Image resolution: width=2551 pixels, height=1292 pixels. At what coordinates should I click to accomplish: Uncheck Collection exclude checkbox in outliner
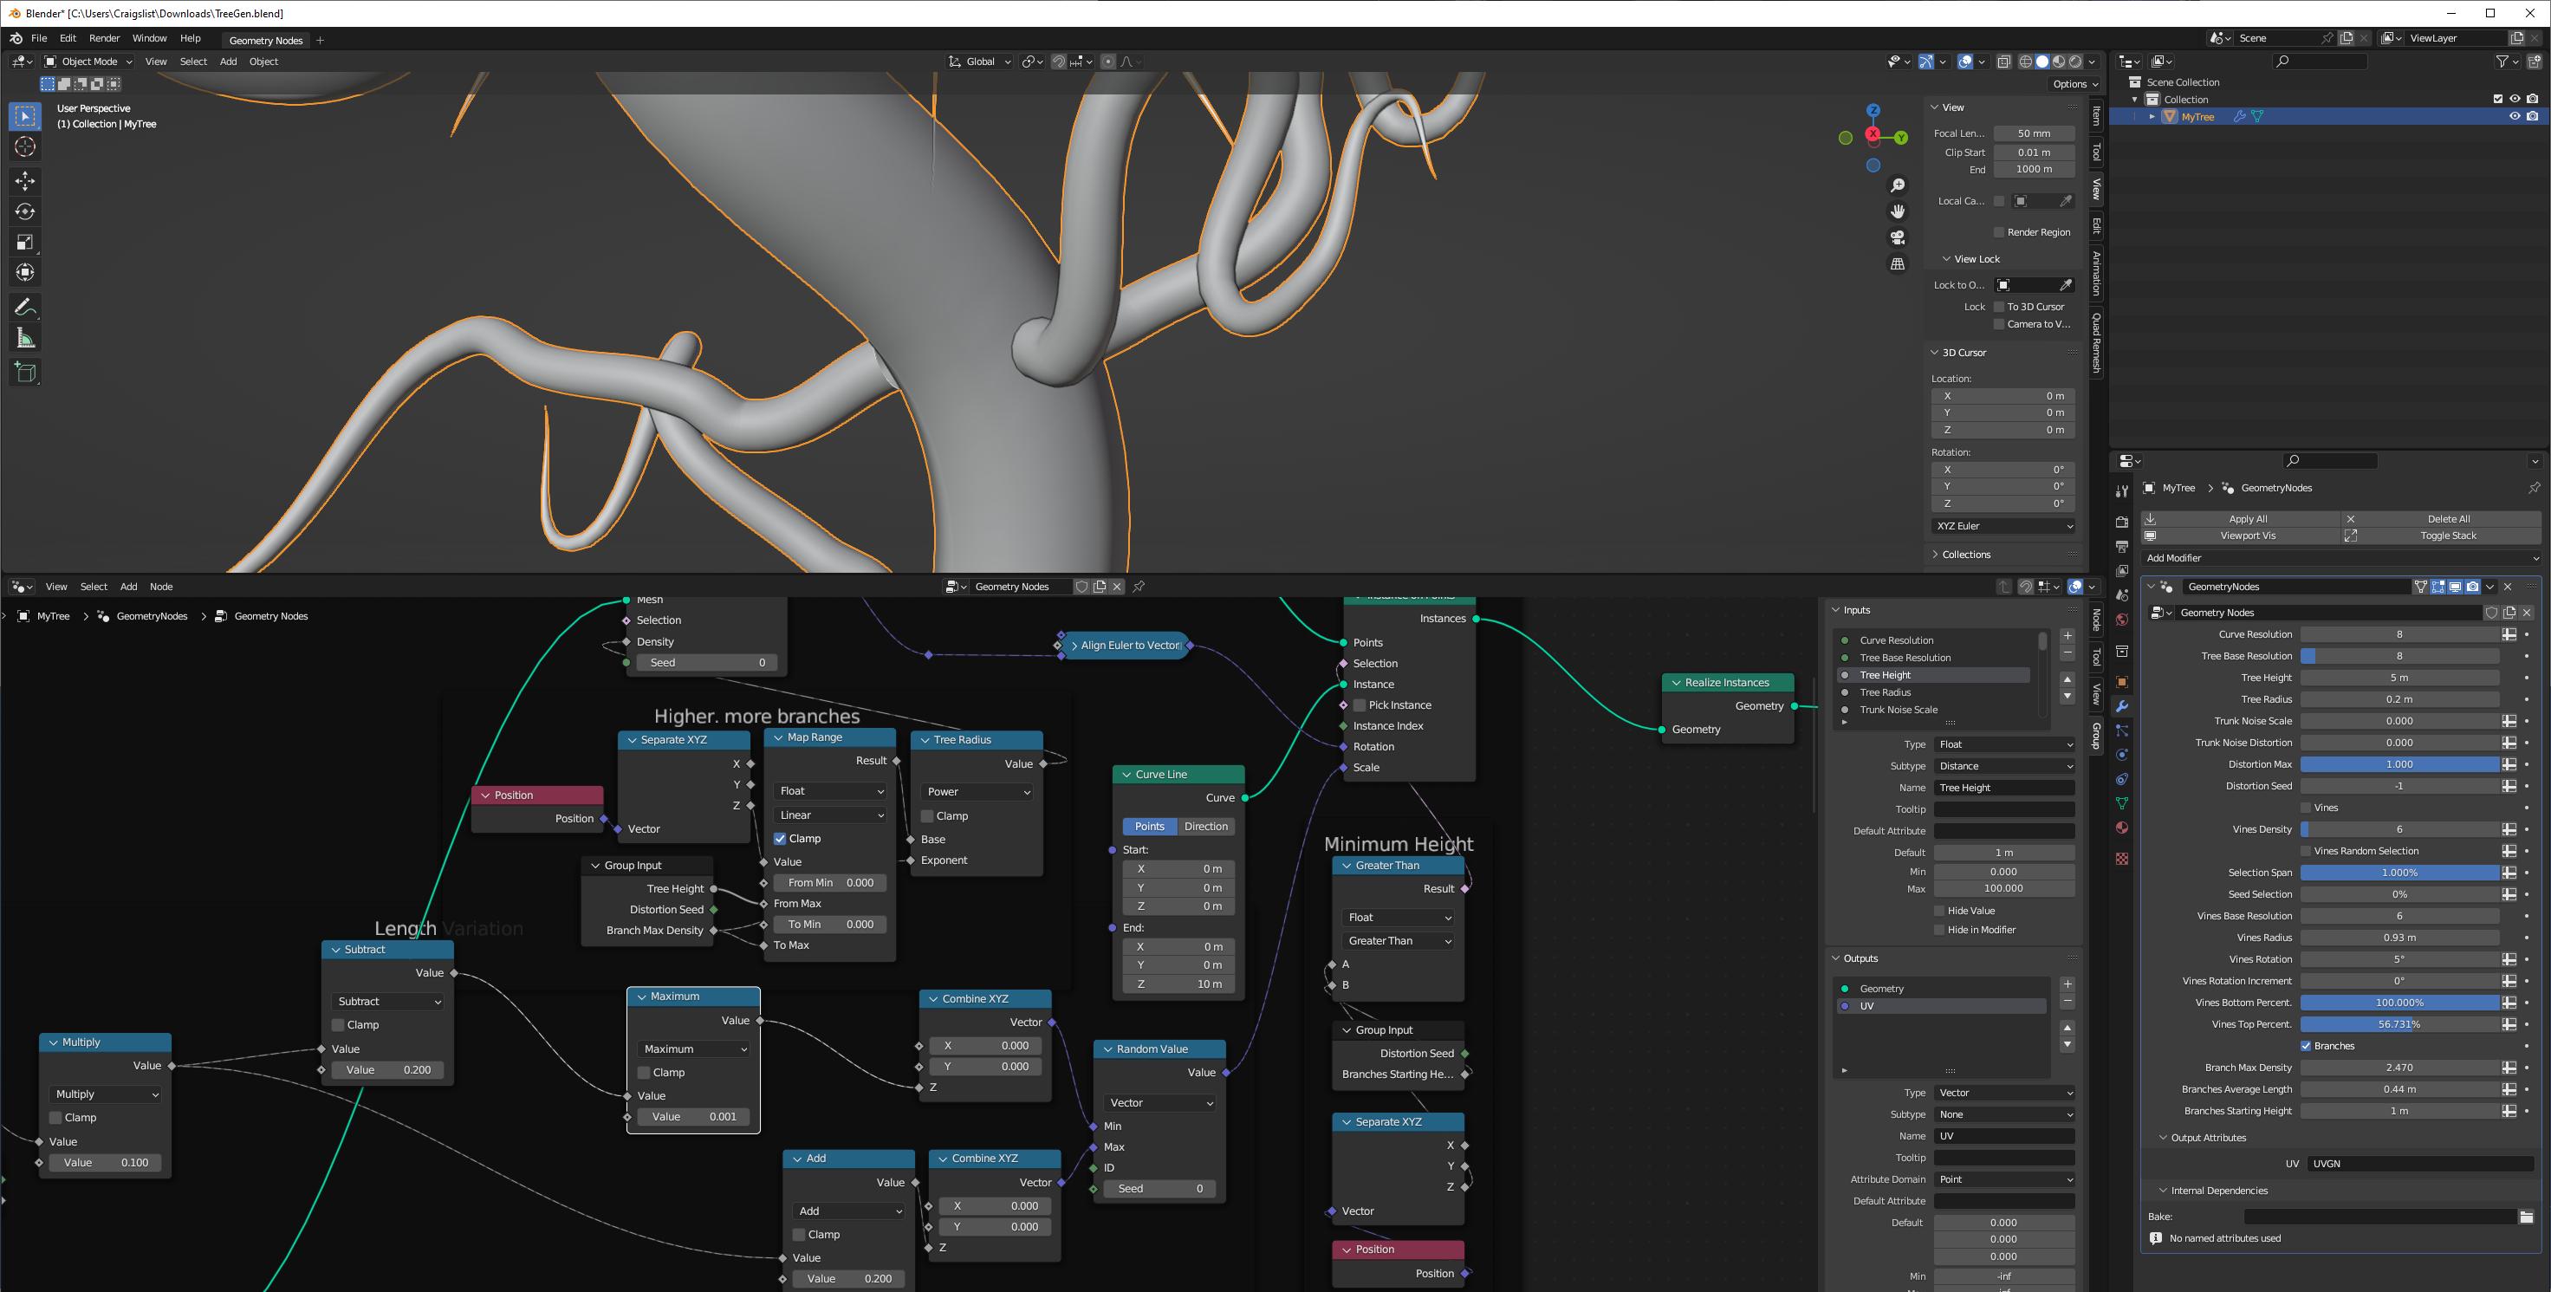click(x=2497, y=99)
